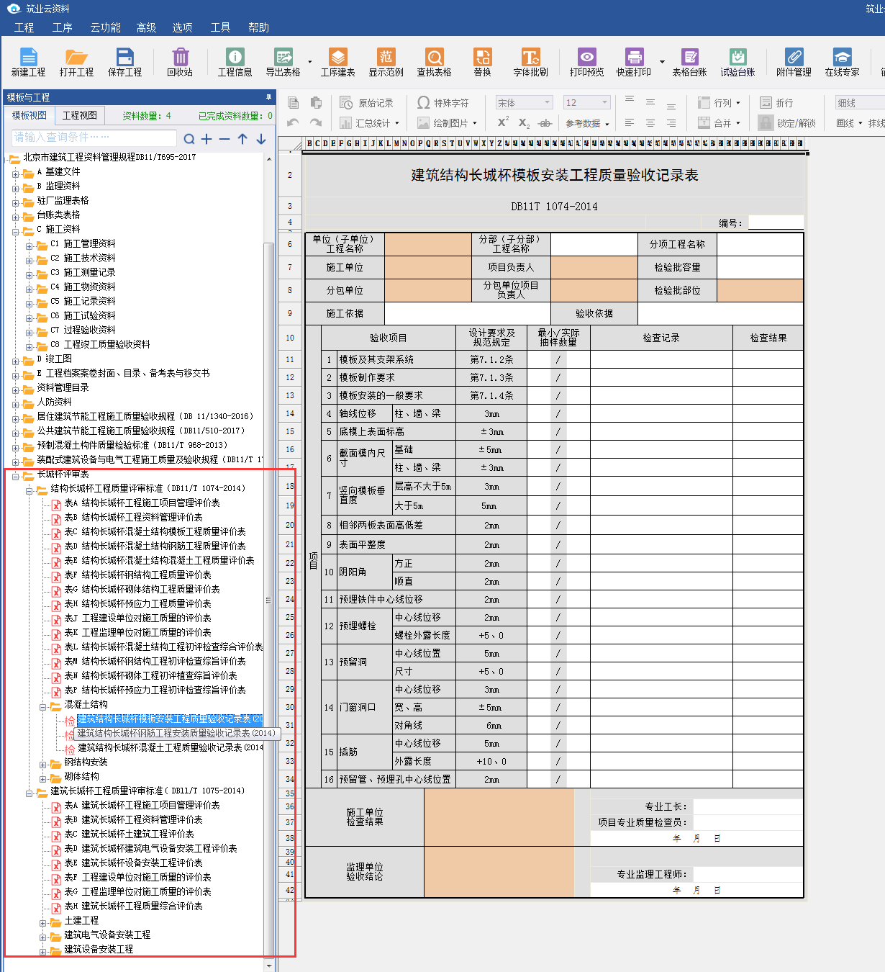
Task: Show 工程信息 project information
Action: [235, 62]
